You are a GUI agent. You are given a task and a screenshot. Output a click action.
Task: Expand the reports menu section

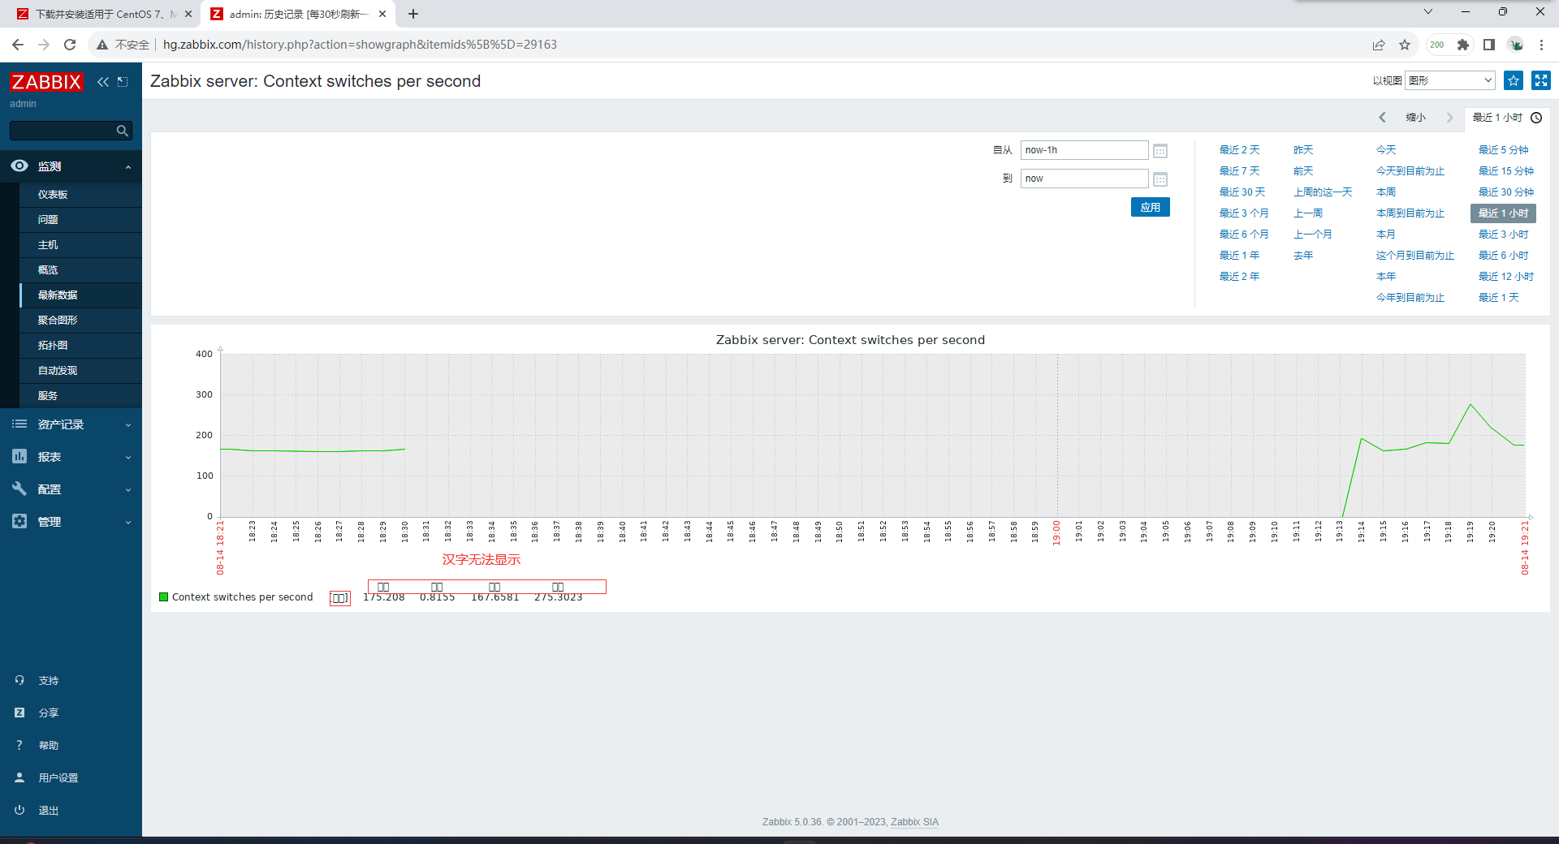coord(128,457)
